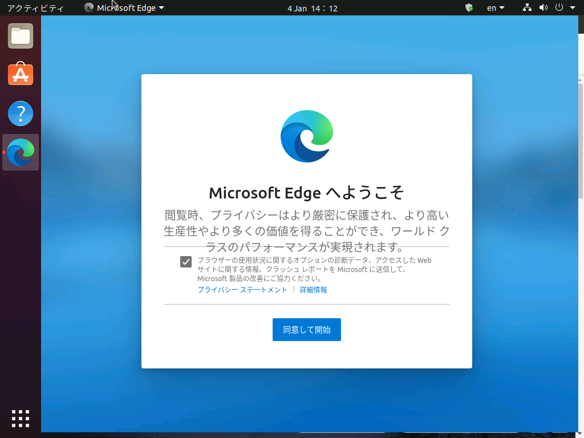Image resolution: width=584 pixels, height=438 pixels.
Task: Launch Ubuntu Software from the dock
Action: point(21,74)
